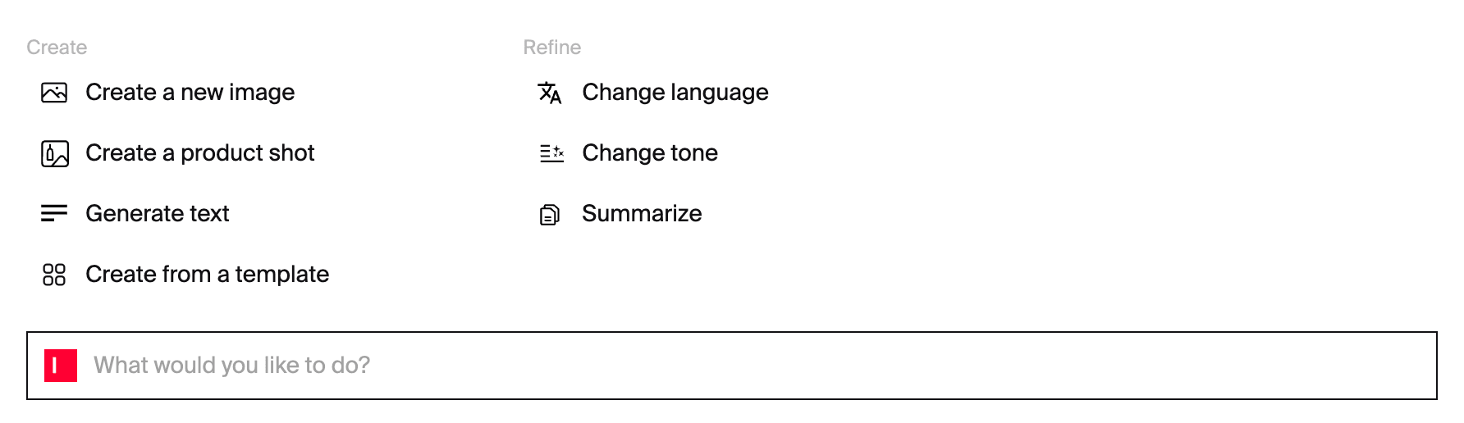The width and height of the screenshot is (1464, 423).
Task: Click the placeholder text in the prompt bar
Action: [231, 366]
